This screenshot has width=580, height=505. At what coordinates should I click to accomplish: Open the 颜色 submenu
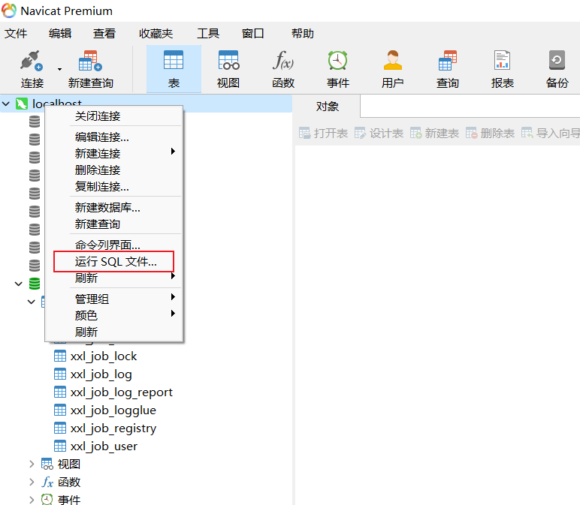(x=113, y=315)
